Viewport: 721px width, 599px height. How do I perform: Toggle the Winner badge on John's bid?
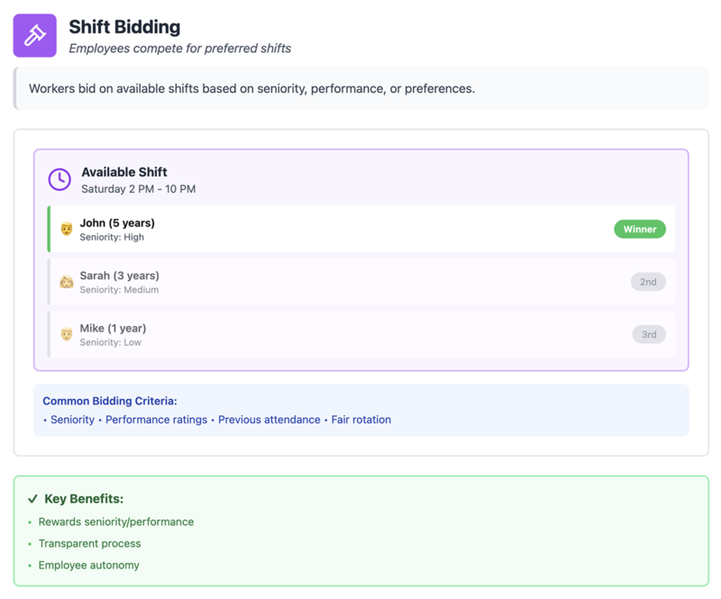pyautogui.click(x=640, y=229)
